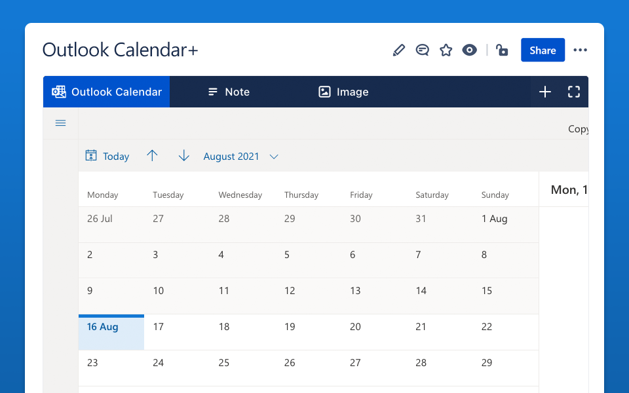Star this Outlook Calendar+ page

(446, 50)
